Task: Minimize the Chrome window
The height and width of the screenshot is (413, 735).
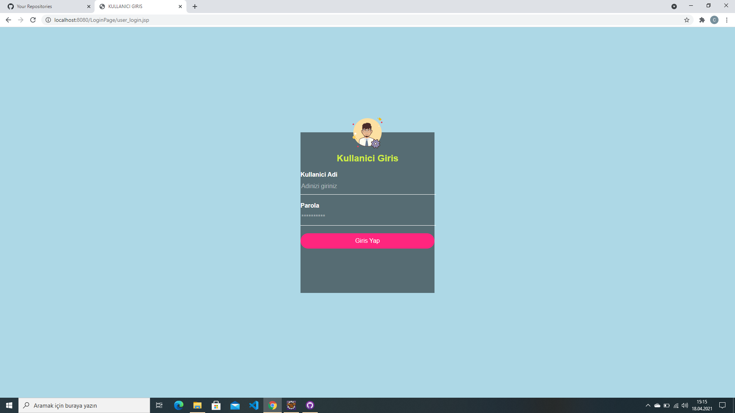Action: [x=691, y=6]
